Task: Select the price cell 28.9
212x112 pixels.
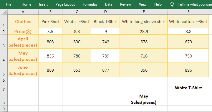Action: (x=144, y=31)
